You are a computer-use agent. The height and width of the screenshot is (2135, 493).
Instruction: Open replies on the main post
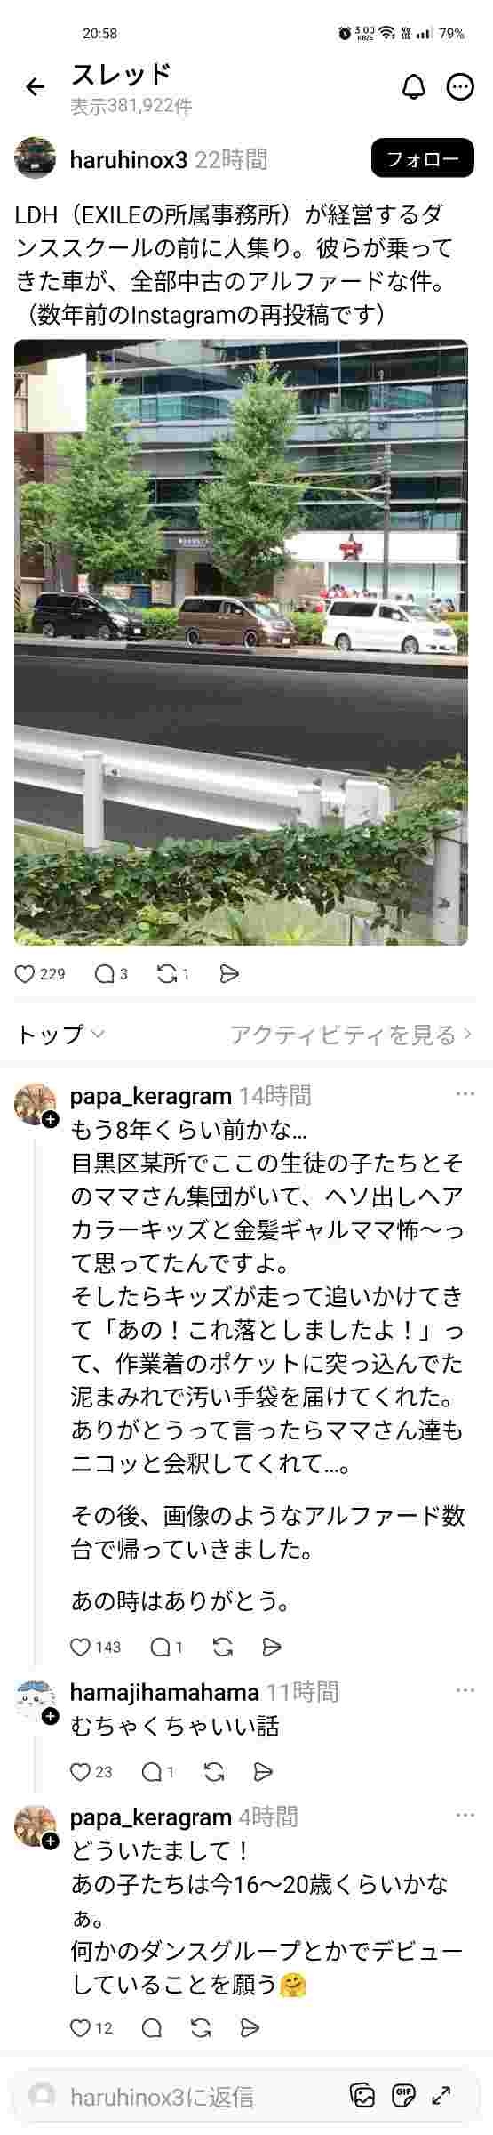[x=105, y=974]
